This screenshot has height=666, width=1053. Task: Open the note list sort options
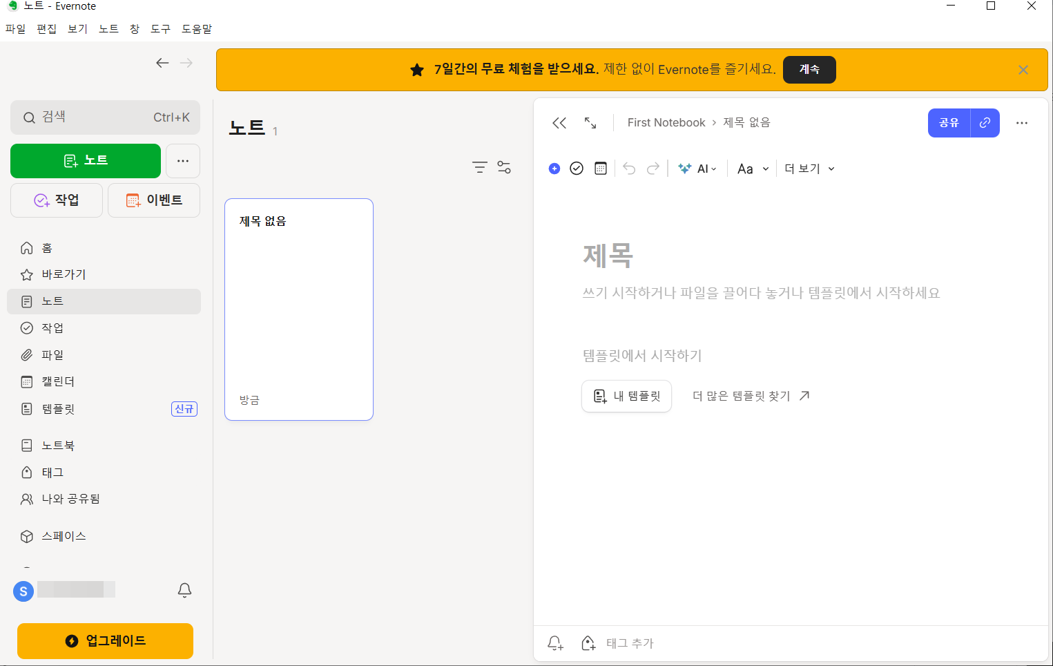click(x=480, y=167)
